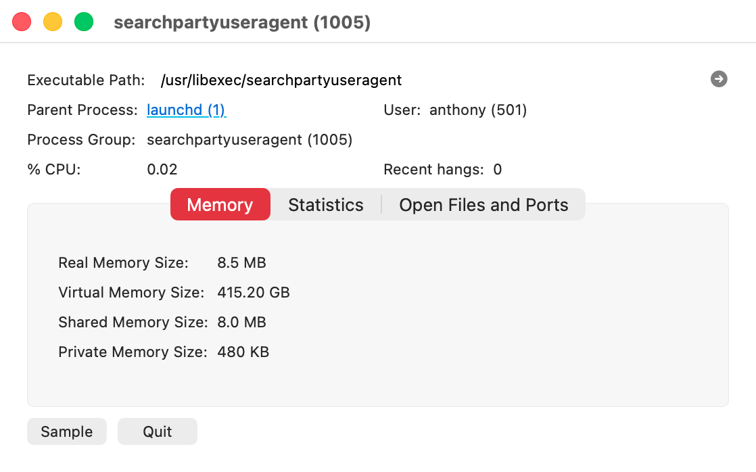The height and width of the screenshot is (472, 756).
Task: Select the Process Group name
Action: (x=250, y=139)
